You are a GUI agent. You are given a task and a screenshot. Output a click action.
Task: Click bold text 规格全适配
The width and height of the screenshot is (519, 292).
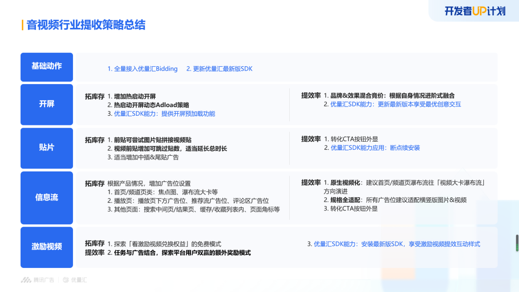pyautogui.click(x=345, y=200)
